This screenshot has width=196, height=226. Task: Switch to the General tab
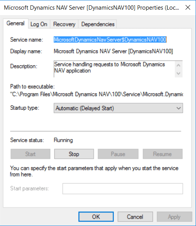[15, 23]
